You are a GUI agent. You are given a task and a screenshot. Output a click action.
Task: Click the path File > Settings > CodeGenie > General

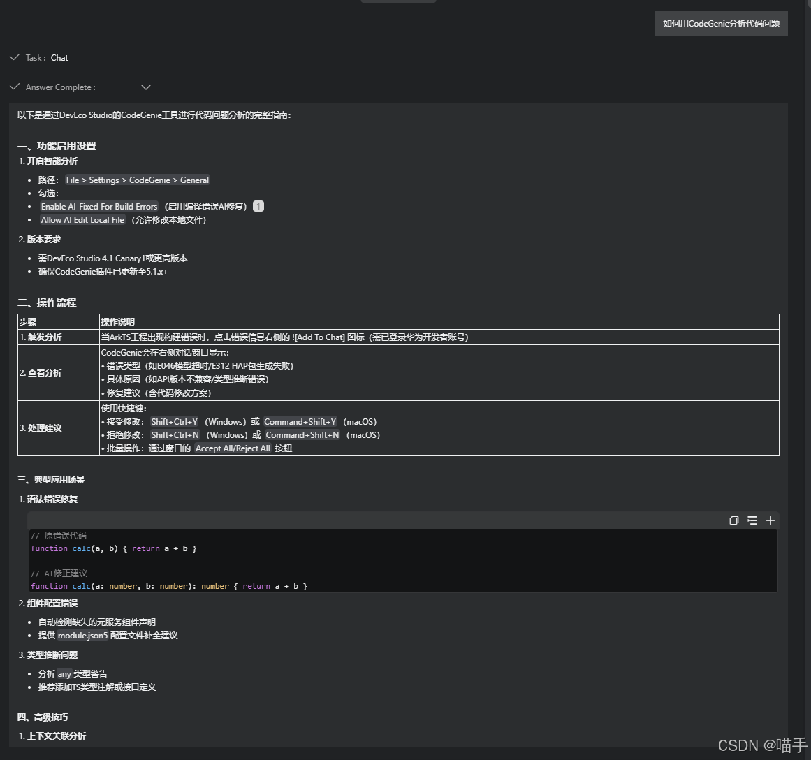[x=138, y=180]
